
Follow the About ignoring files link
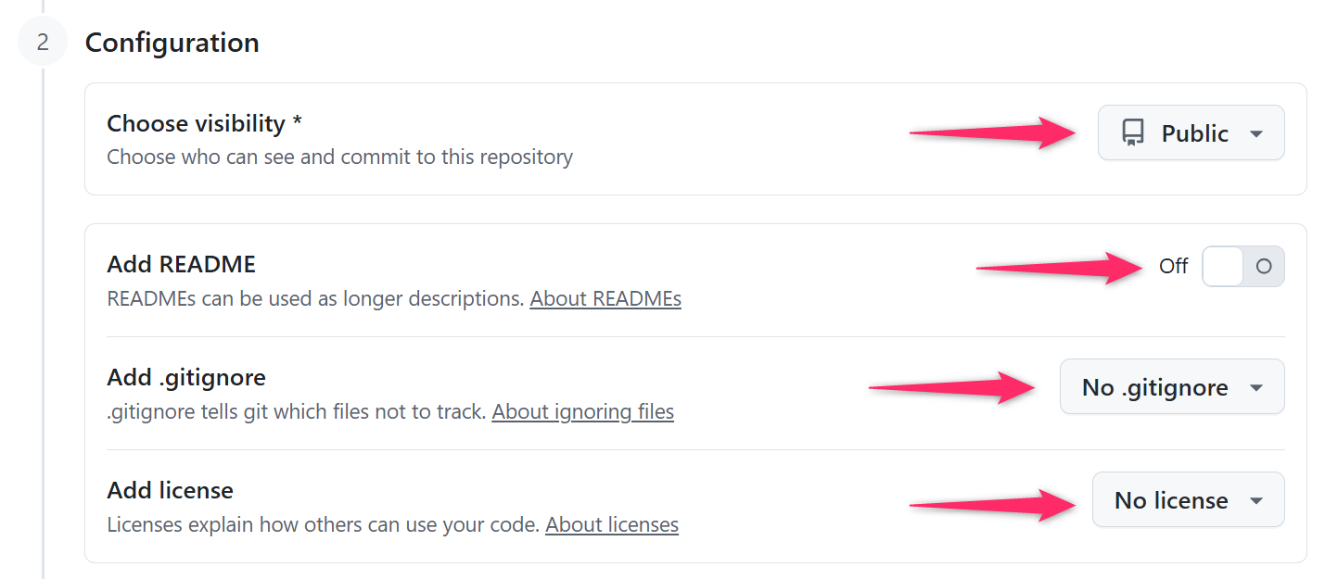(582, 411)
